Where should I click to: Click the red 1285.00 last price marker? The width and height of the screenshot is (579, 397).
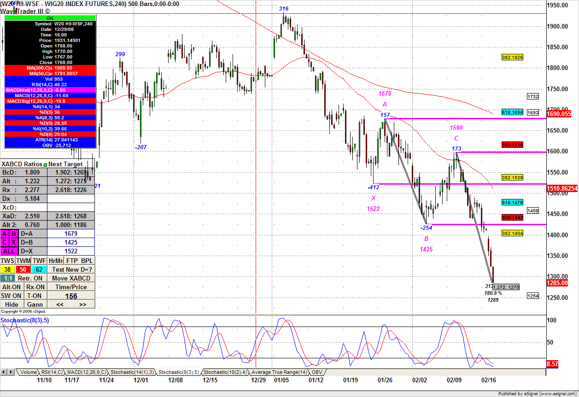tap(558, 283)
